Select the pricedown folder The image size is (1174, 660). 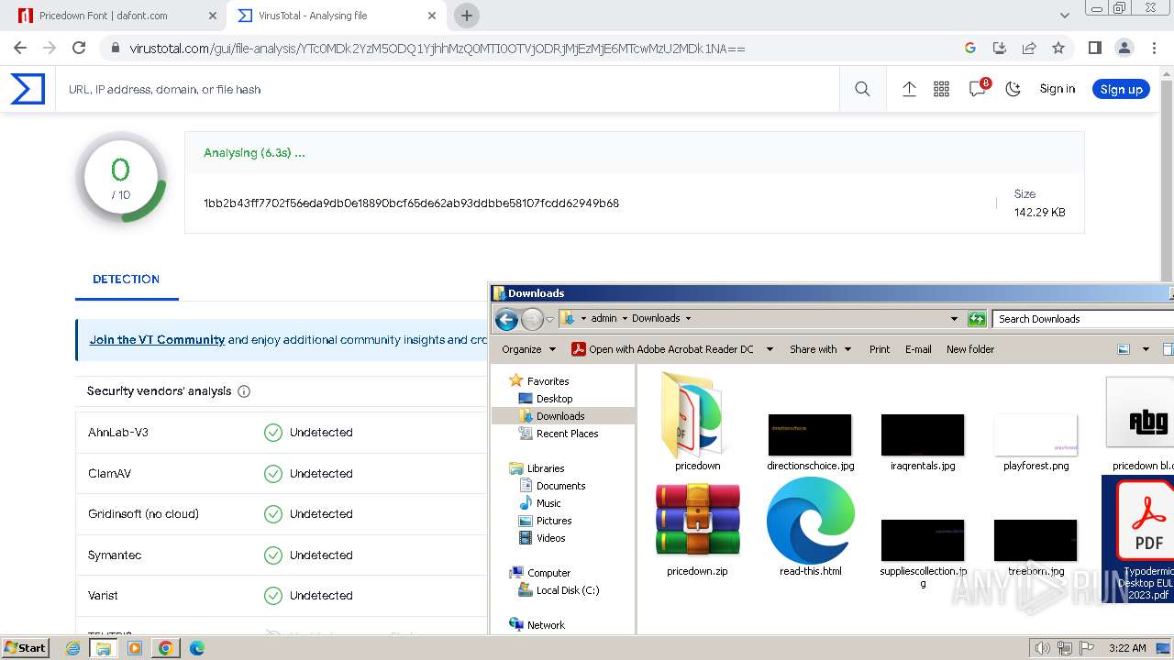tap(697, 421)
